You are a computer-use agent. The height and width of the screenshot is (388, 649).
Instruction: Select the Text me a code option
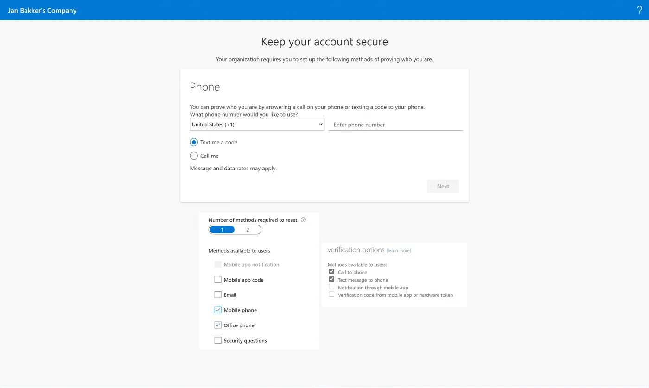click(x=194, y=142)
